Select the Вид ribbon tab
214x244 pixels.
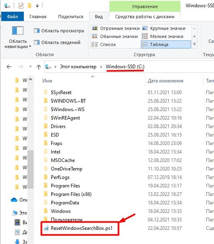[x=99, y=17]
